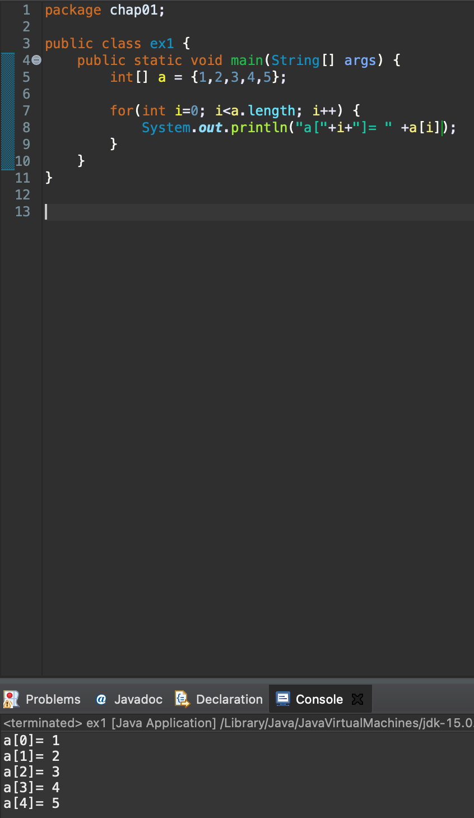Click the Declaration view icon
474x818 pixels.
pyautogui.click(x=182, y=699)
